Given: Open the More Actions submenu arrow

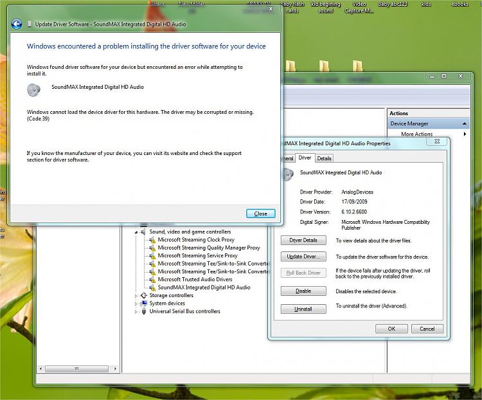Looking at the screenshot, I should pyautogui.click(x=465, y=134).
